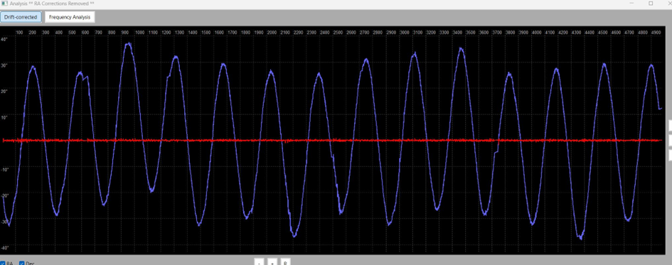
Task: Reset graph zoom with R button
Action: [285, 262]
